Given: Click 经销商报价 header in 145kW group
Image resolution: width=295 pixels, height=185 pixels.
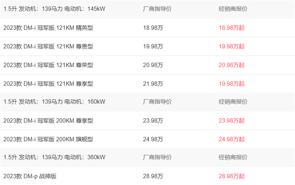Looking at the screenshot, I should (x=233, y=9).
